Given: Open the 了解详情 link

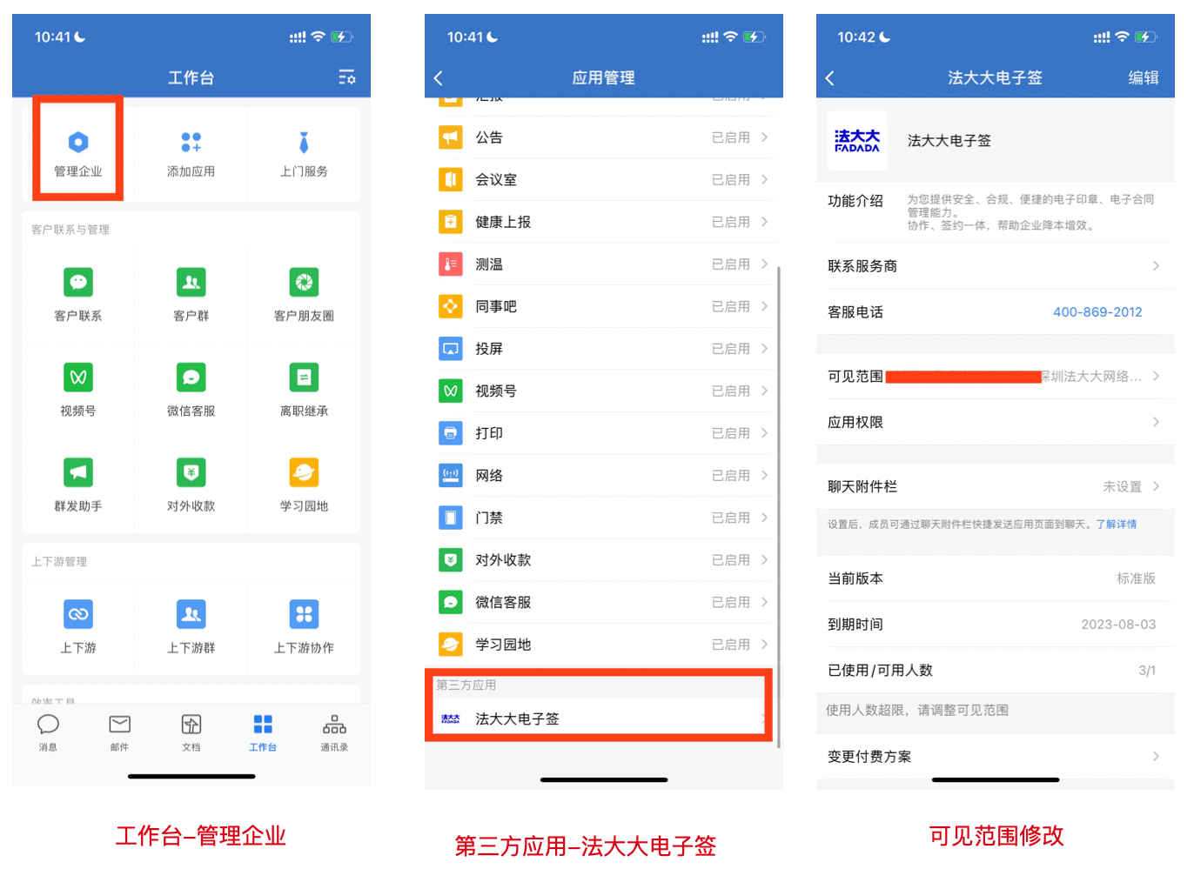Looking at the screenshot, I should pyautogui.click(x=1116, y=525).
